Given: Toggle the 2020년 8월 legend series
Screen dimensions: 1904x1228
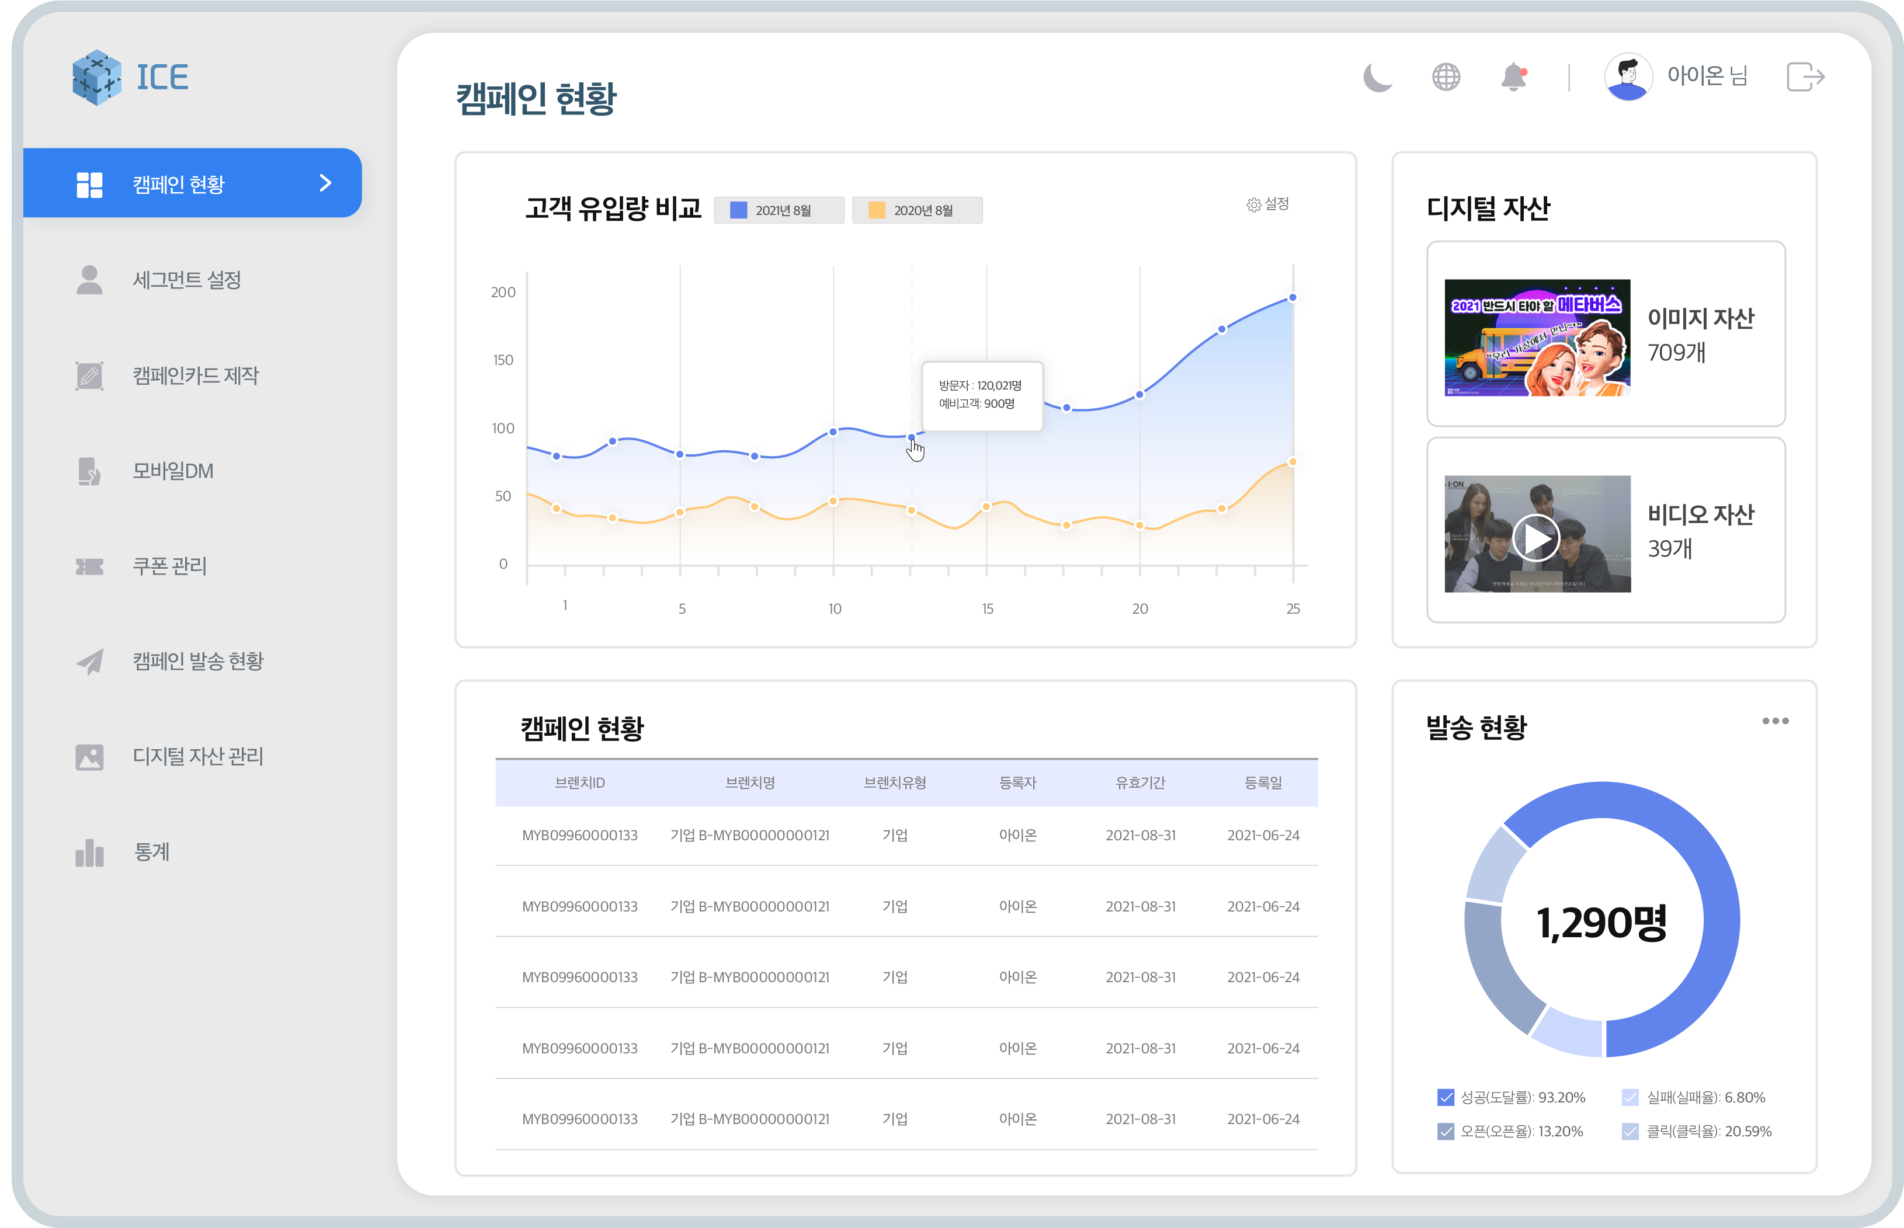Looking at the screenshot, I should [x=917, y=211].
